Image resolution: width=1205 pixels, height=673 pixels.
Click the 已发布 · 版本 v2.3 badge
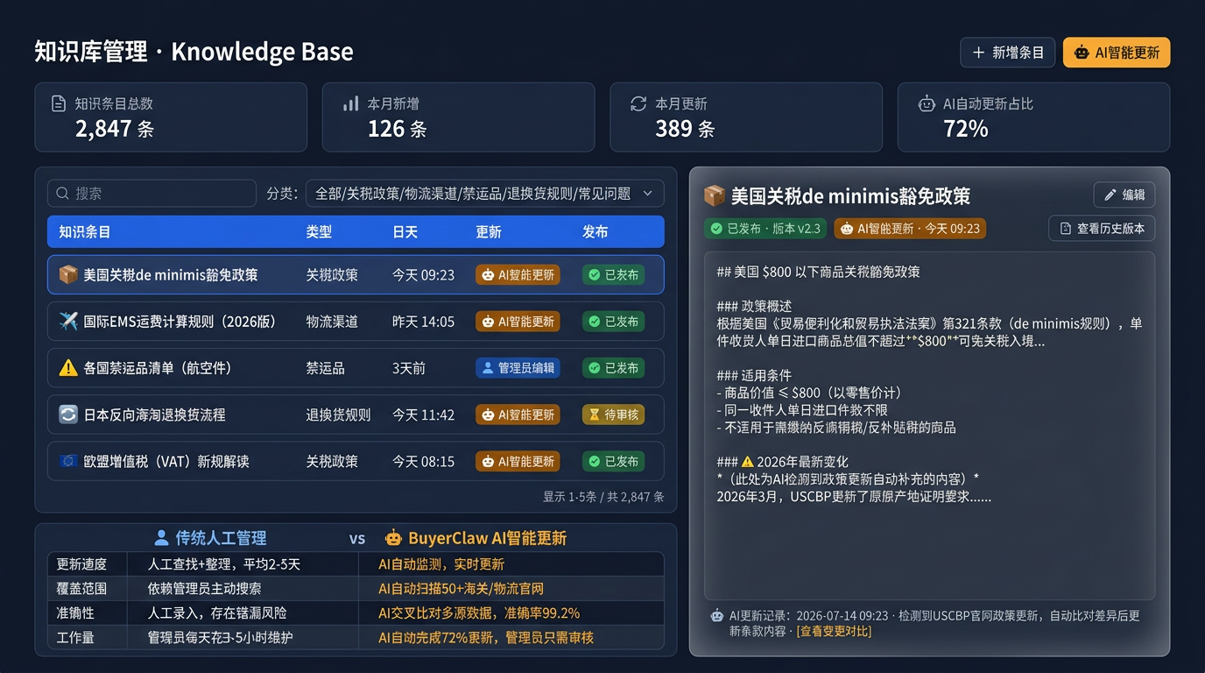coord(765,229)
